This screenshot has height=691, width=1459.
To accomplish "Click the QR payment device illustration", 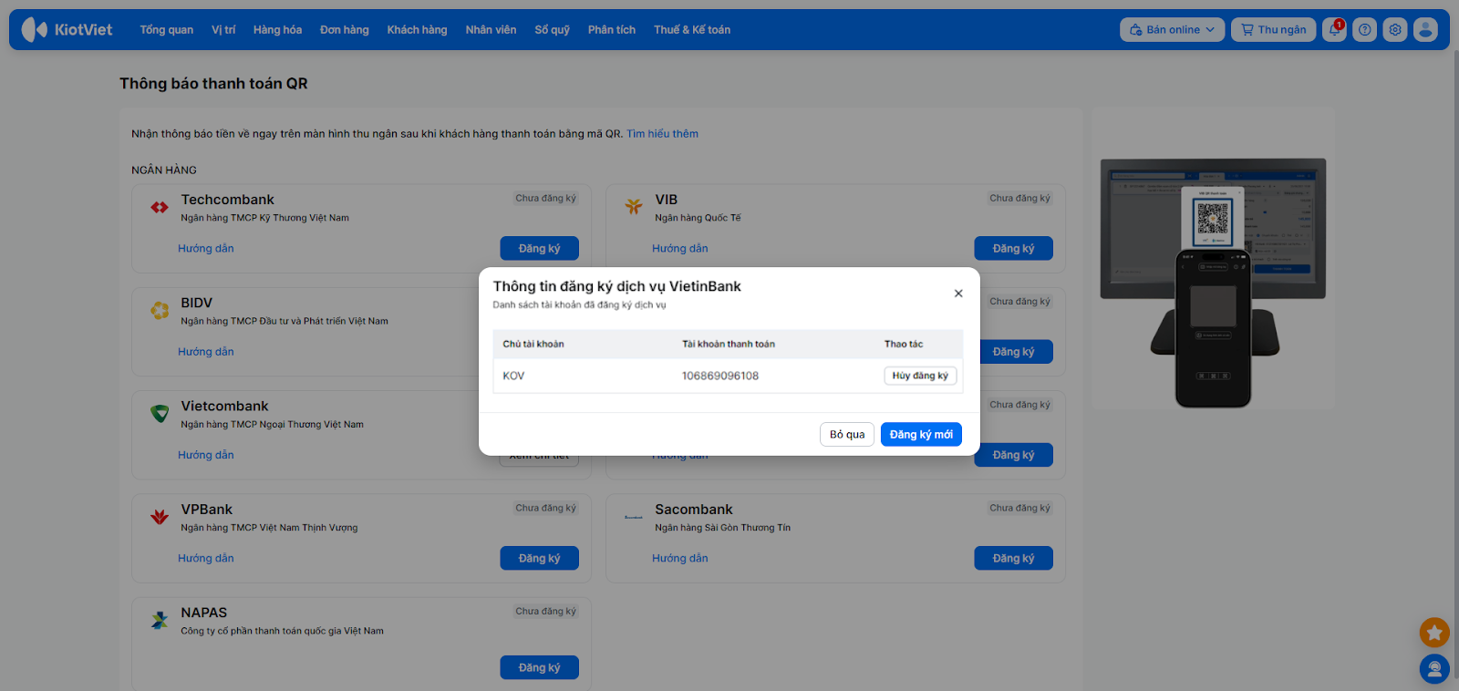I will [x=1213, y=283].
